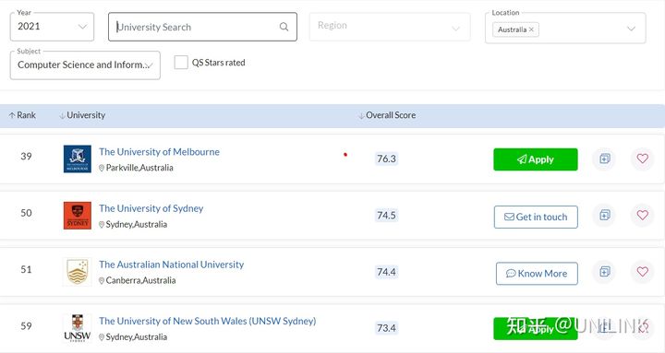Expand the Location dropdown arrow
This screenshot has width=665, height=353.
[631, 29]
